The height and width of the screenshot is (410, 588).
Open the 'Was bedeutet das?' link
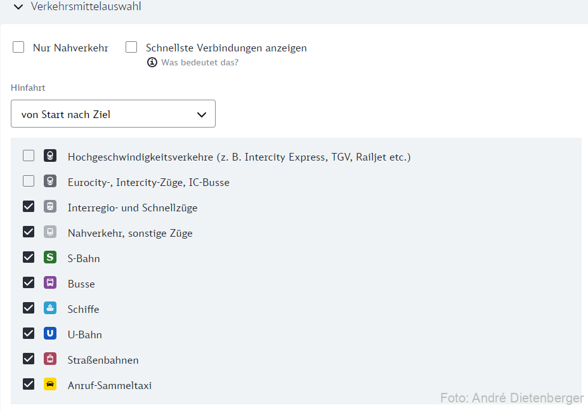point(200,63)
